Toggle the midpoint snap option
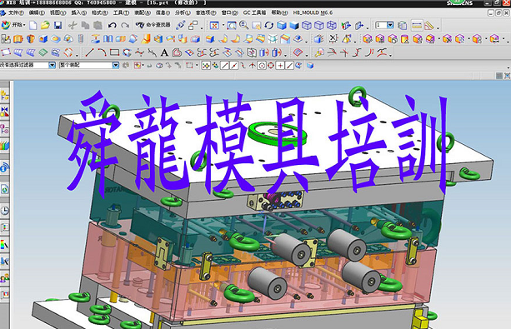Image resolution: width=511 pixels, height=329 pixels. tap(233, 66)
